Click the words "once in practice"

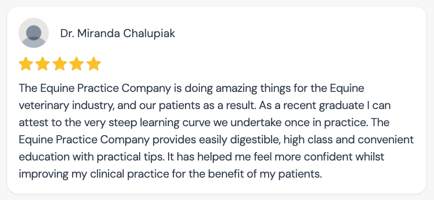click(327, 122)
